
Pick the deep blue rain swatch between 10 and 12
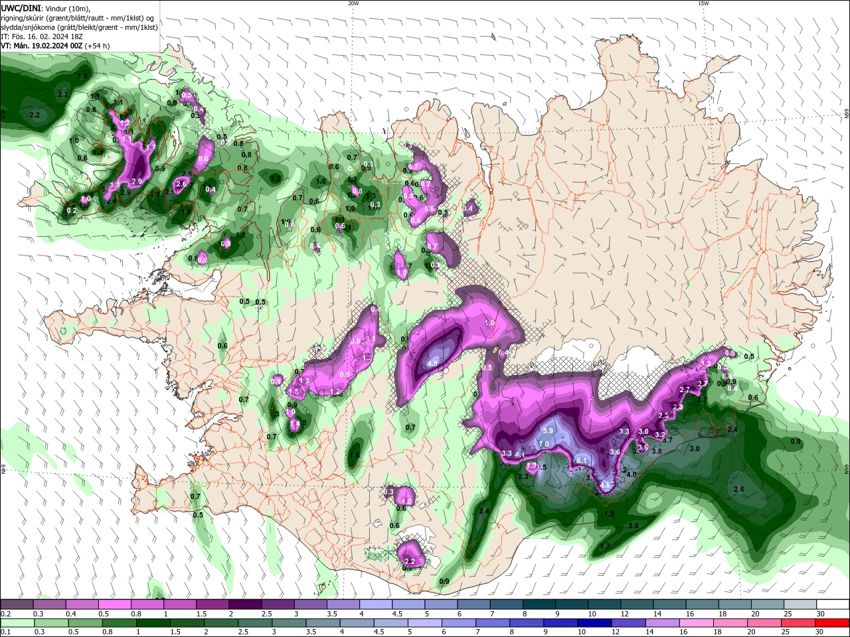(594, 623)
